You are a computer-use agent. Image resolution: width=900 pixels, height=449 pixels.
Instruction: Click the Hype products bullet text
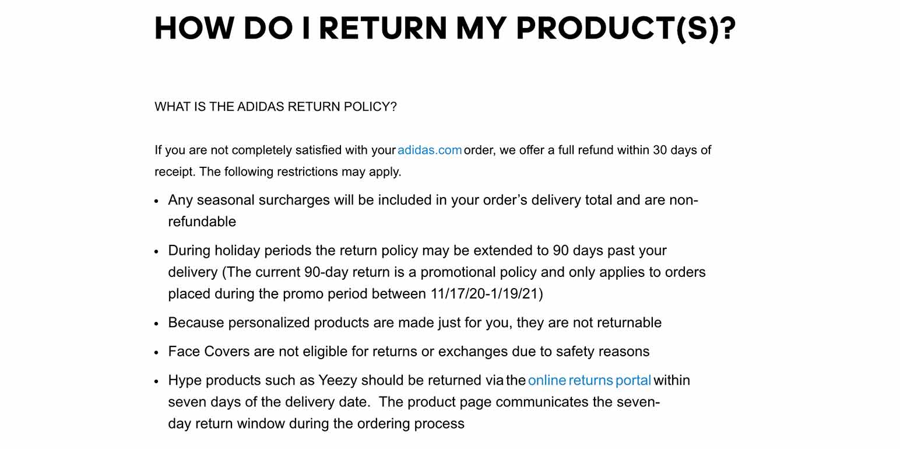[429, 402]
